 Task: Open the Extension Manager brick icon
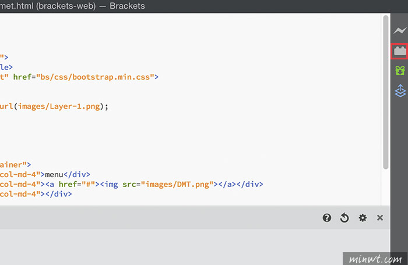400,51
